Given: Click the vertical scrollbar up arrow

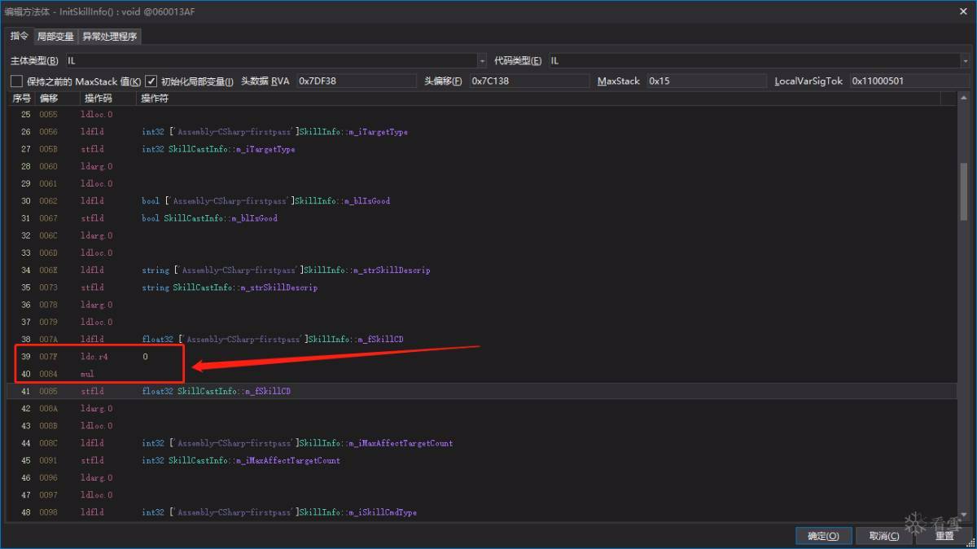Looking at the screenshot, I should point(964,99).
